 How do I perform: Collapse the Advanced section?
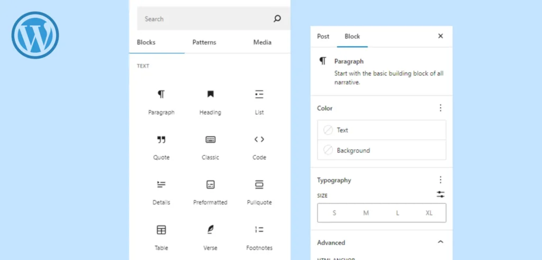pos(440,241)
